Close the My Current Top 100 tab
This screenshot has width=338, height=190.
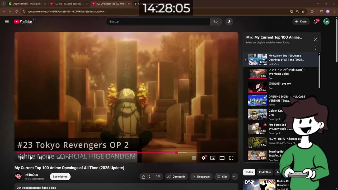click(x=129, y=4)
